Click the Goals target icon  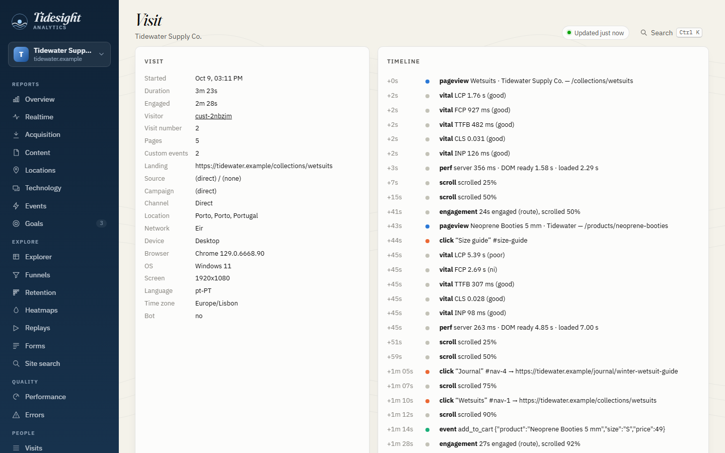click(16, 223)
